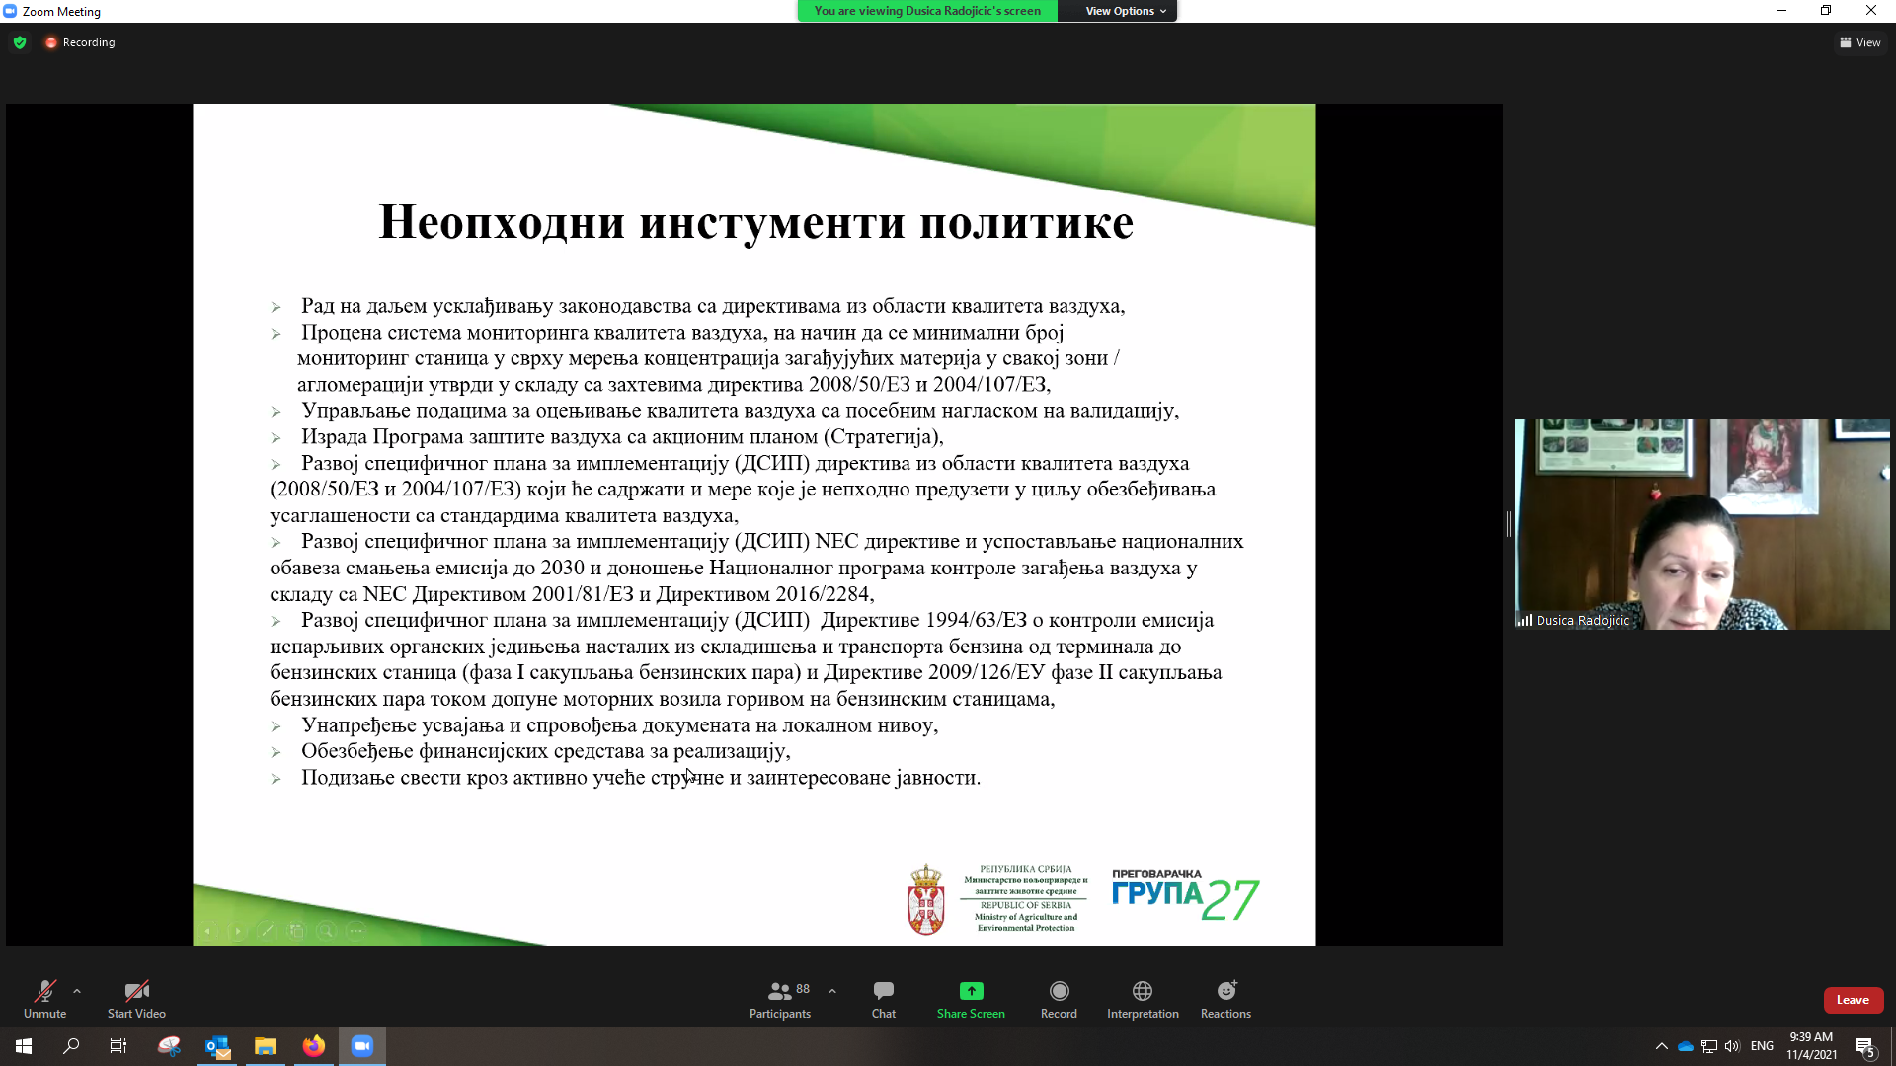1896x1066 pixels.
Task: Open the Chat panel
Action: [x=884, y=998]
